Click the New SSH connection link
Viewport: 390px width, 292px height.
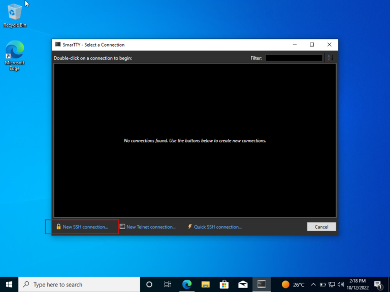point(85,227)
